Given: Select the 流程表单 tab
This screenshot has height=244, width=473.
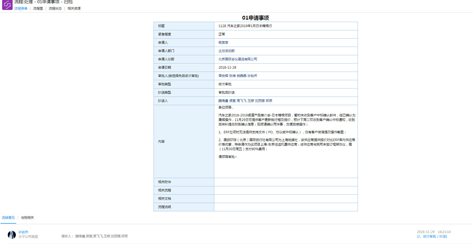Looking at the screenshot, I should tap(21, 9).
